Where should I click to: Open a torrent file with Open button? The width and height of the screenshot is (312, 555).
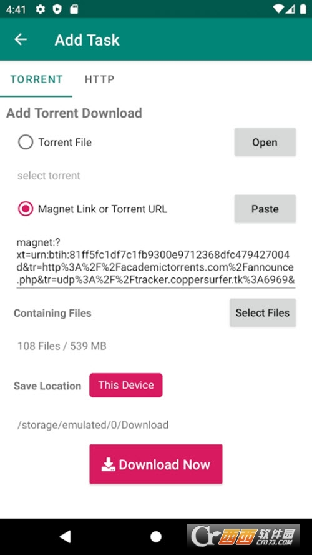(265, 142)
